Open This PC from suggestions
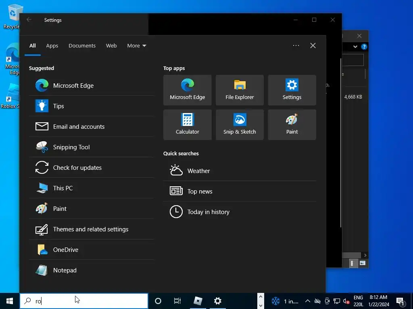Screen dimensions: 413x309 [91, 188]
